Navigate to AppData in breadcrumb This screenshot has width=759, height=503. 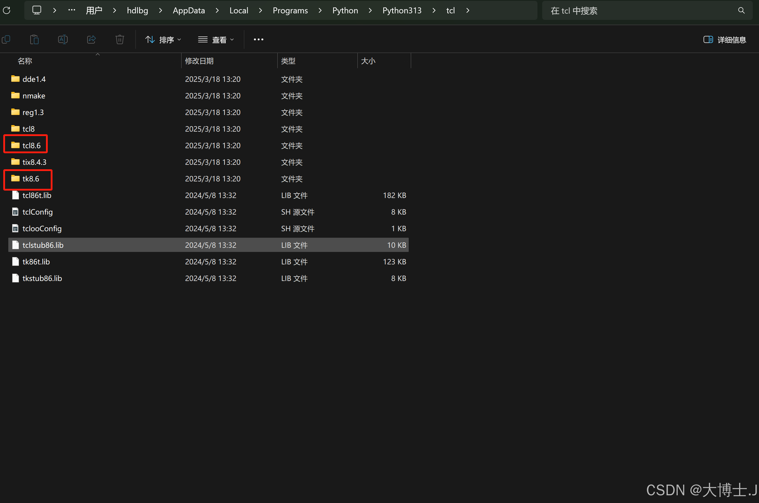tap(189, 11)
